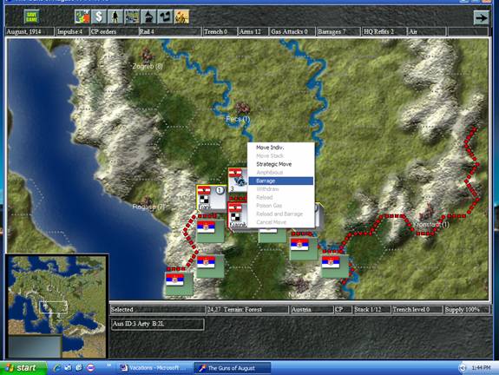Click the Raguse city icon
Screen dimensions: 499x375
point(147,201)
